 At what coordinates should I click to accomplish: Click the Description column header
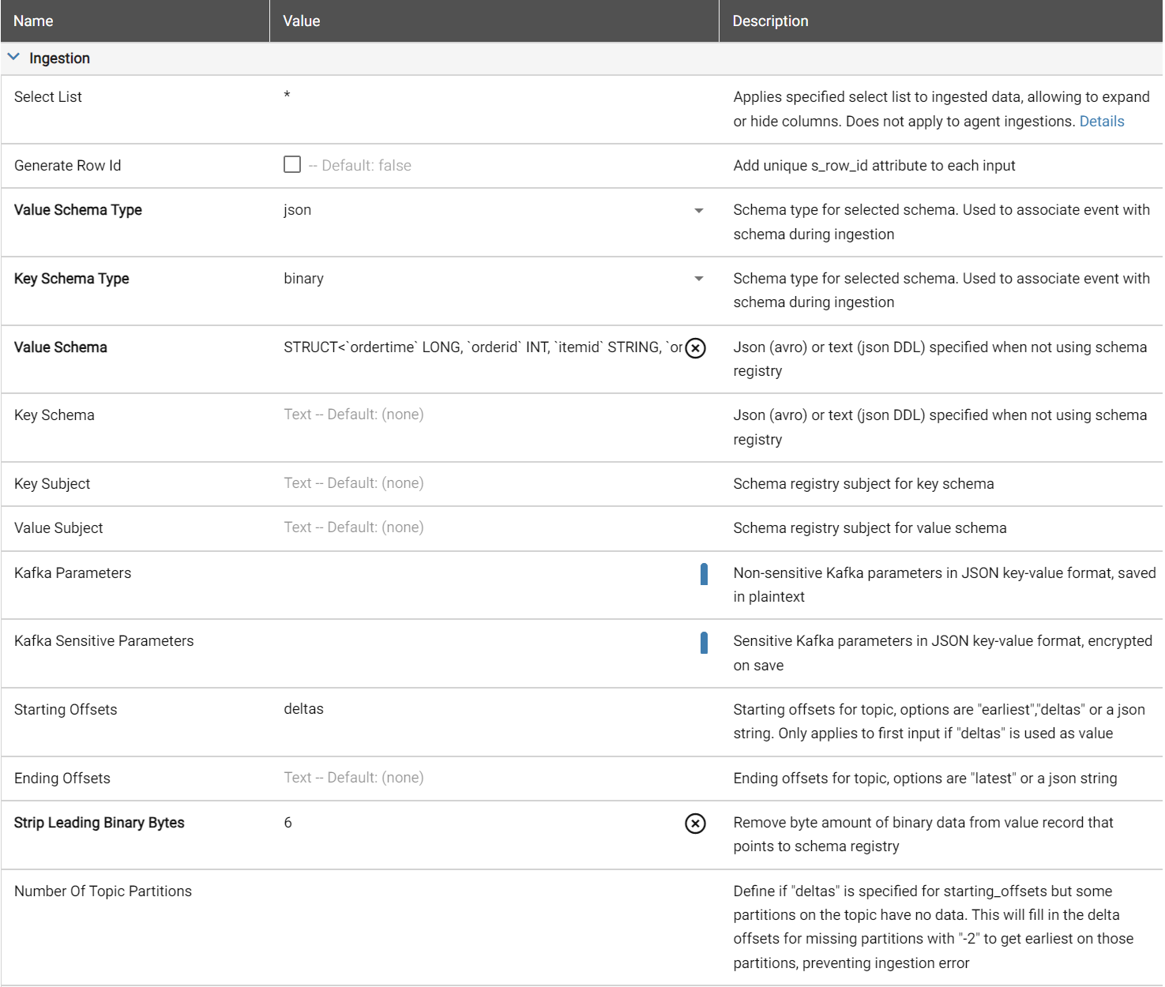click(x=941, y=21)
